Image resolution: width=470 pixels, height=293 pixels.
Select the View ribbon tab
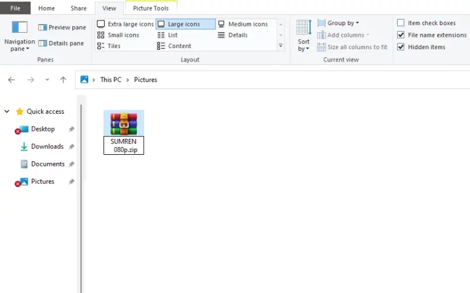[x=109, y=8]
